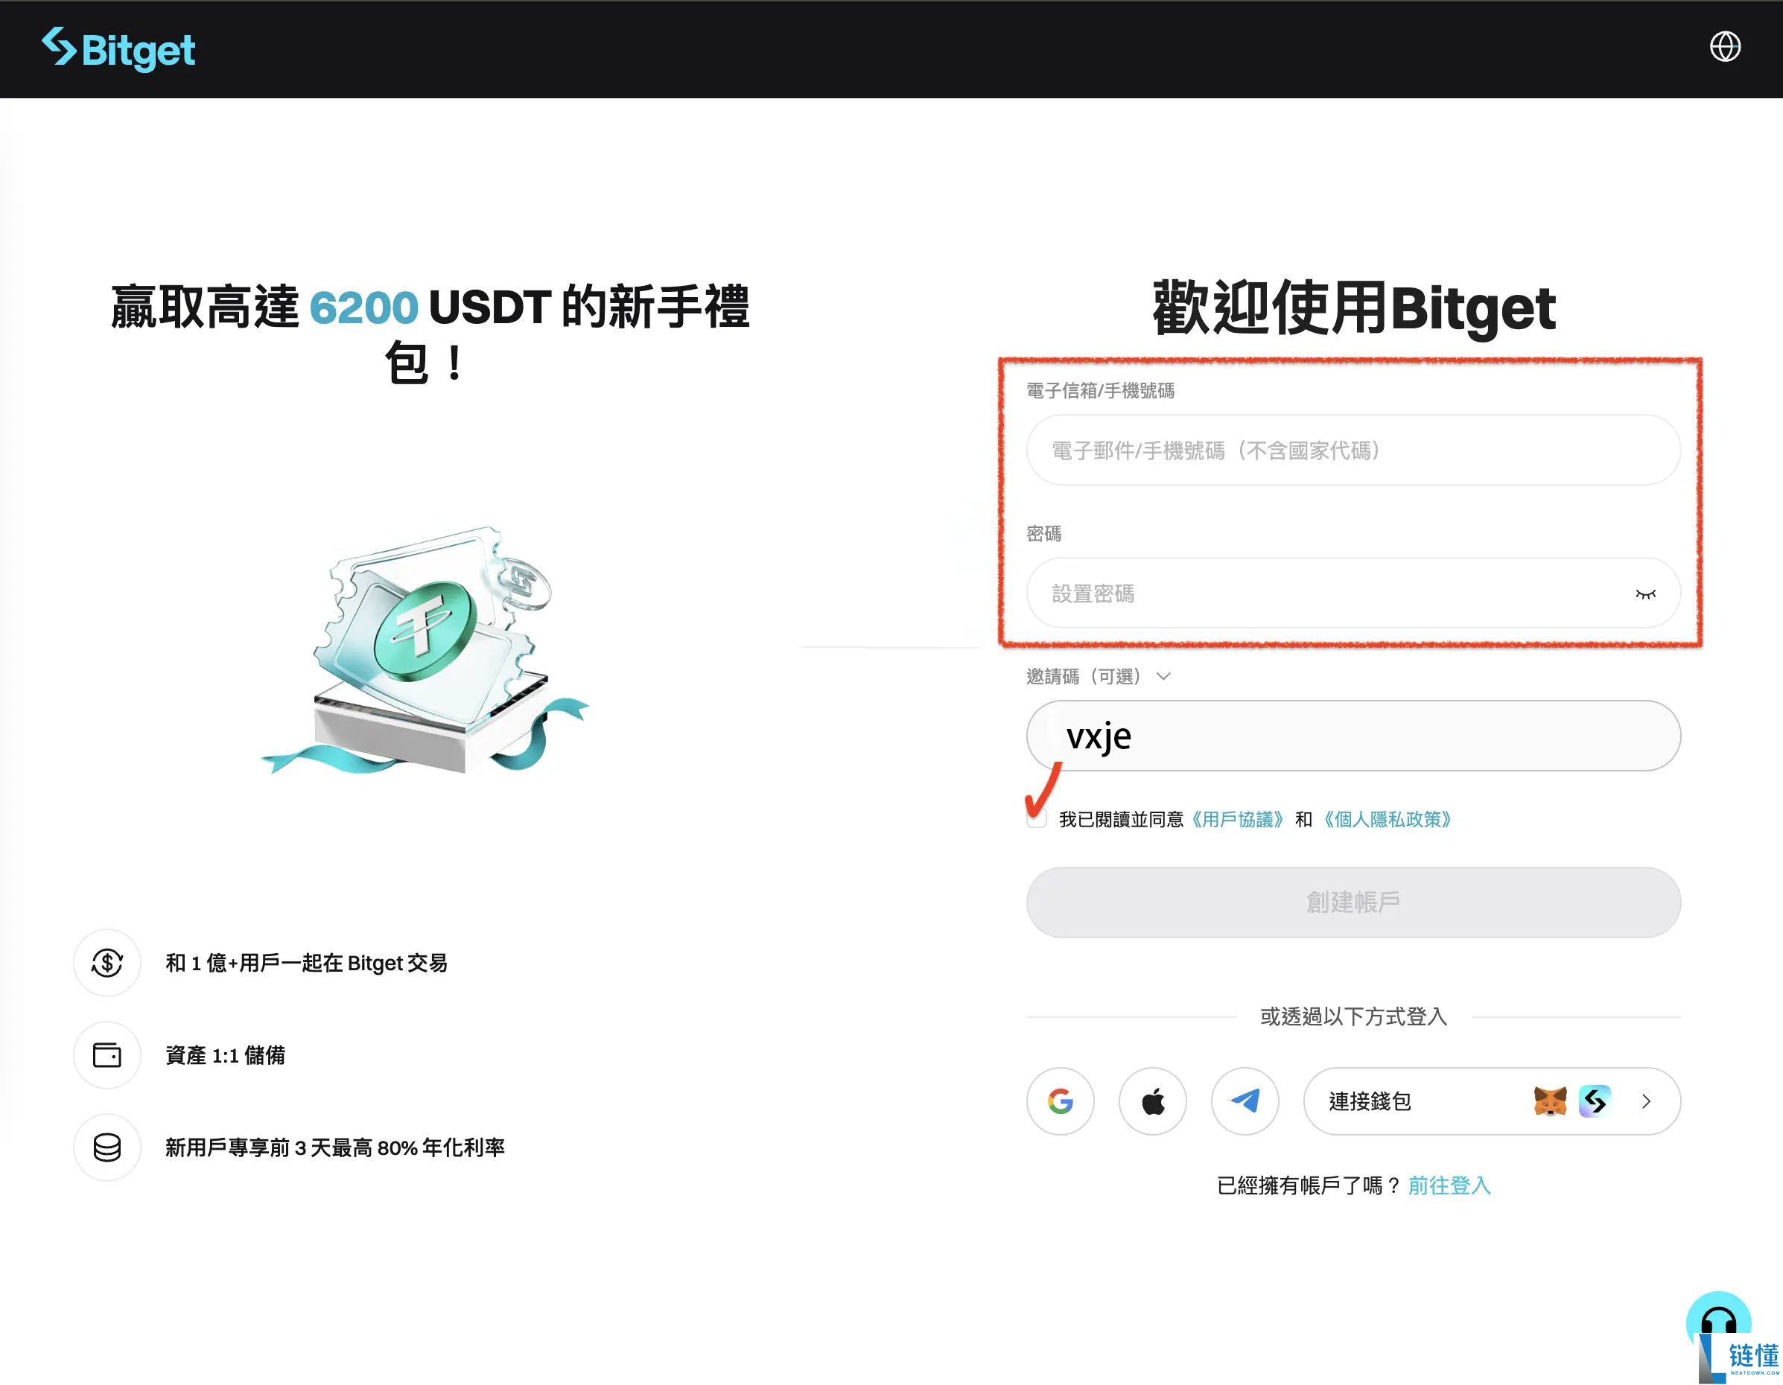Sign in with Google icon

[x=1060, y=1101]
